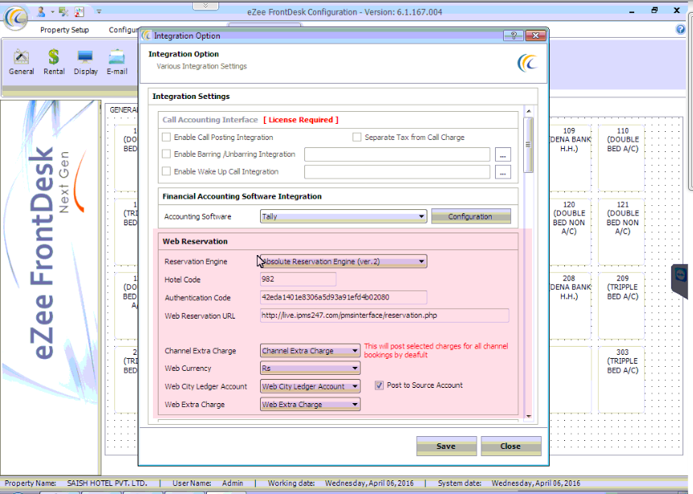Open the Web City Ledger Account dropdown
This screenshot has height=494, width=693.
(x=310, y=387)
